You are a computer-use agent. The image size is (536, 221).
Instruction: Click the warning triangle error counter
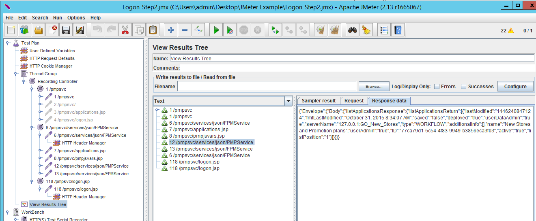pyautogui.click(x=510, y=30)
